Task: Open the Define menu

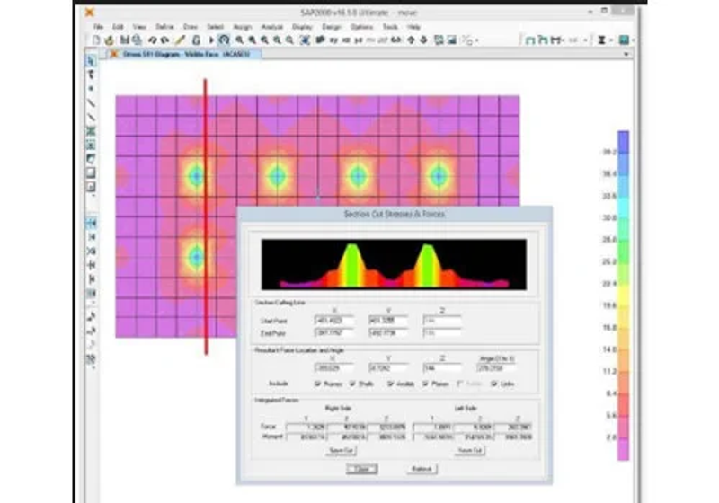Action: pos(164,27)
